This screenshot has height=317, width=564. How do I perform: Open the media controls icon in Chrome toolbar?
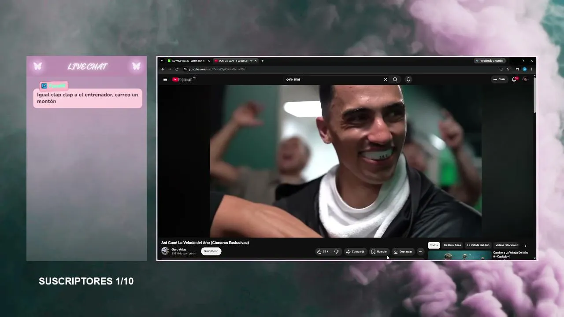(x=518, y=69)
